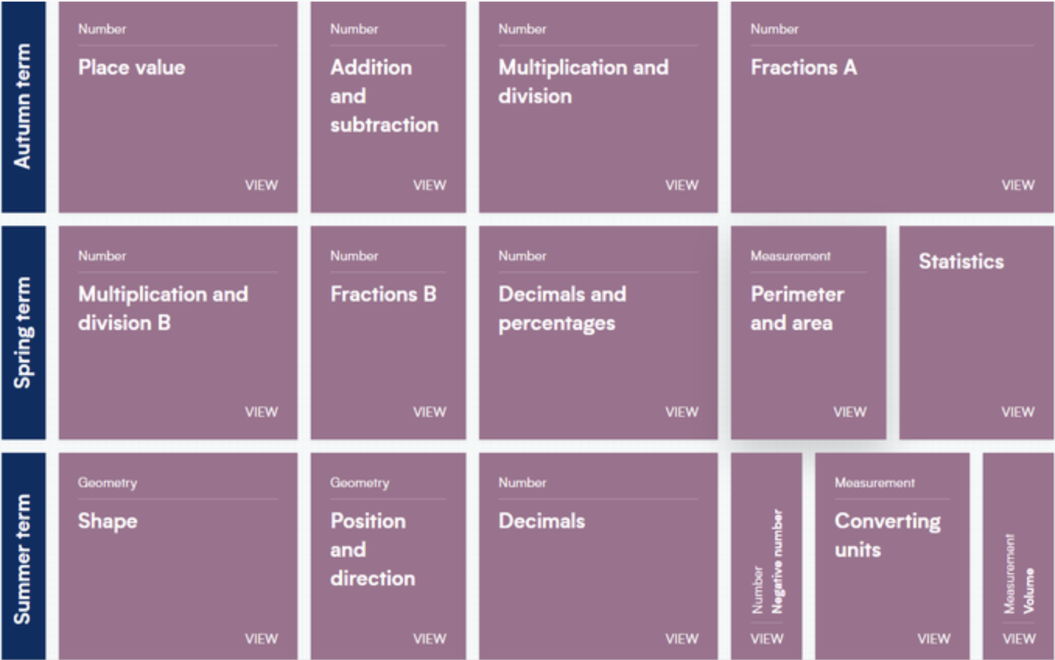
Task: Click VIEW for Position and direction
Action: click(x=429, y=638)
